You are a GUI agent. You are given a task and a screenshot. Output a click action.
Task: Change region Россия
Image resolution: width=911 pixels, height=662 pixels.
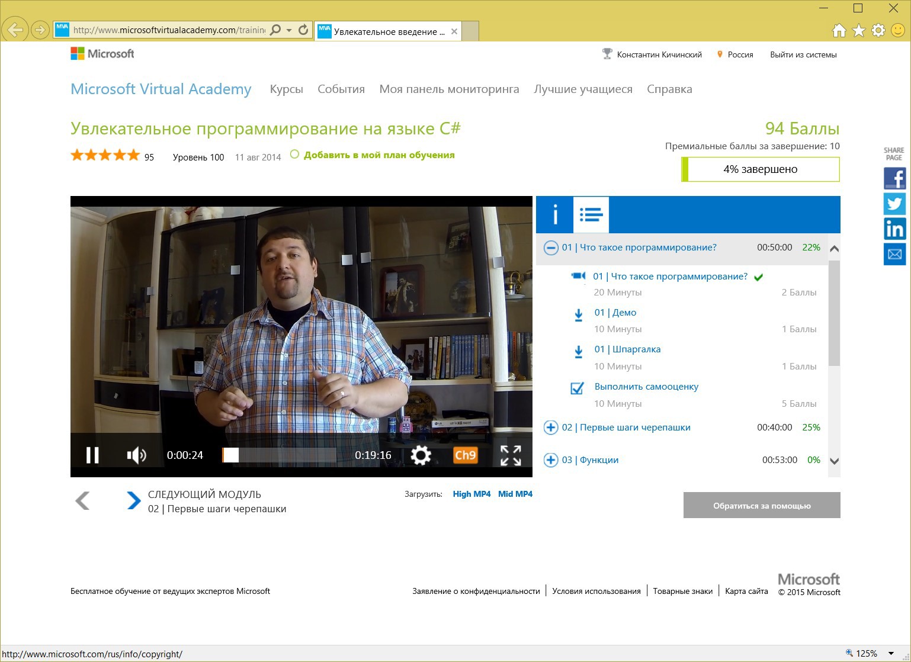[740, 54]
